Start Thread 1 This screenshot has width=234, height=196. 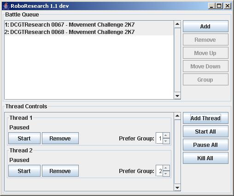(x=24, y=138)
